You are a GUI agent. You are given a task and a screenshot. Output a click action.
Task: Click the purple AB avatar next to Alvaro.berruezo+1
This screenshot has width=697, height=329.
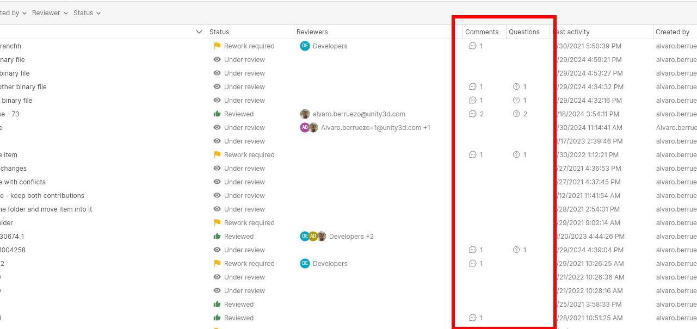[x=304, y=127]
